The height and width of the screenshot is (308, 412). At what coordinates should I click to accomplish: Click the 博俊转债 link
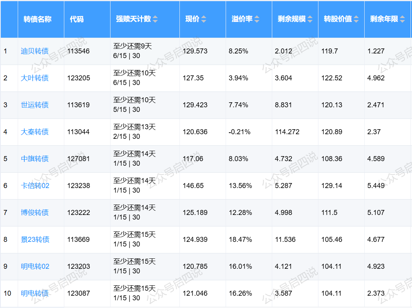click(x=35, y=213)
